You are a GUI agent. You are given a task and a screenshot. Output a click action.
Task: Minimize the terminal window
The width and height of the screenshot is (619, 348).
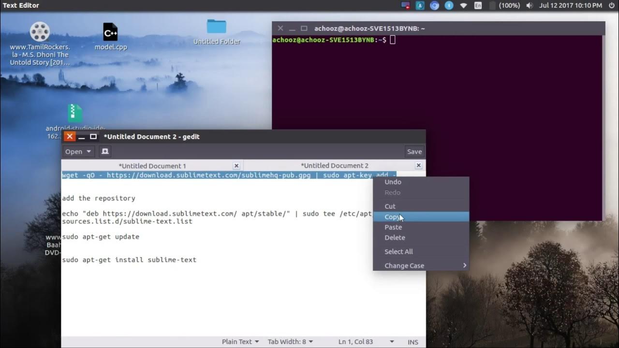pos(292,29)
